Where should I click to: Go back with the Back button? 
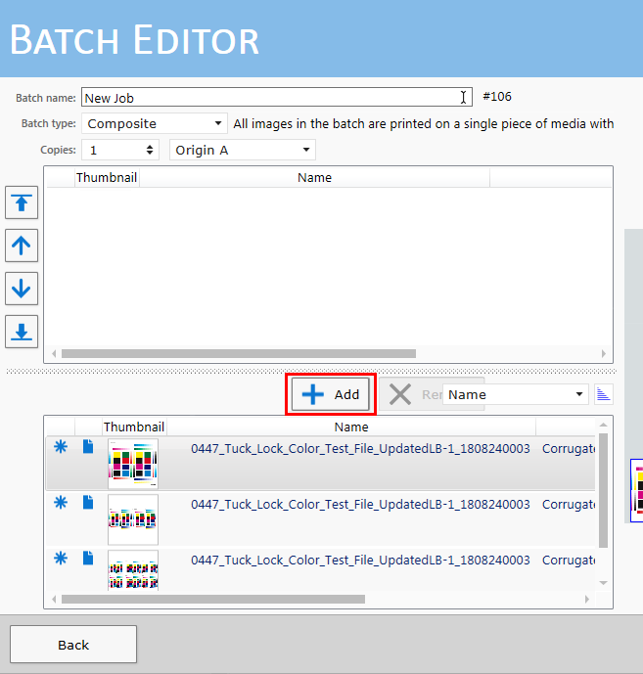tap(73, 645)
